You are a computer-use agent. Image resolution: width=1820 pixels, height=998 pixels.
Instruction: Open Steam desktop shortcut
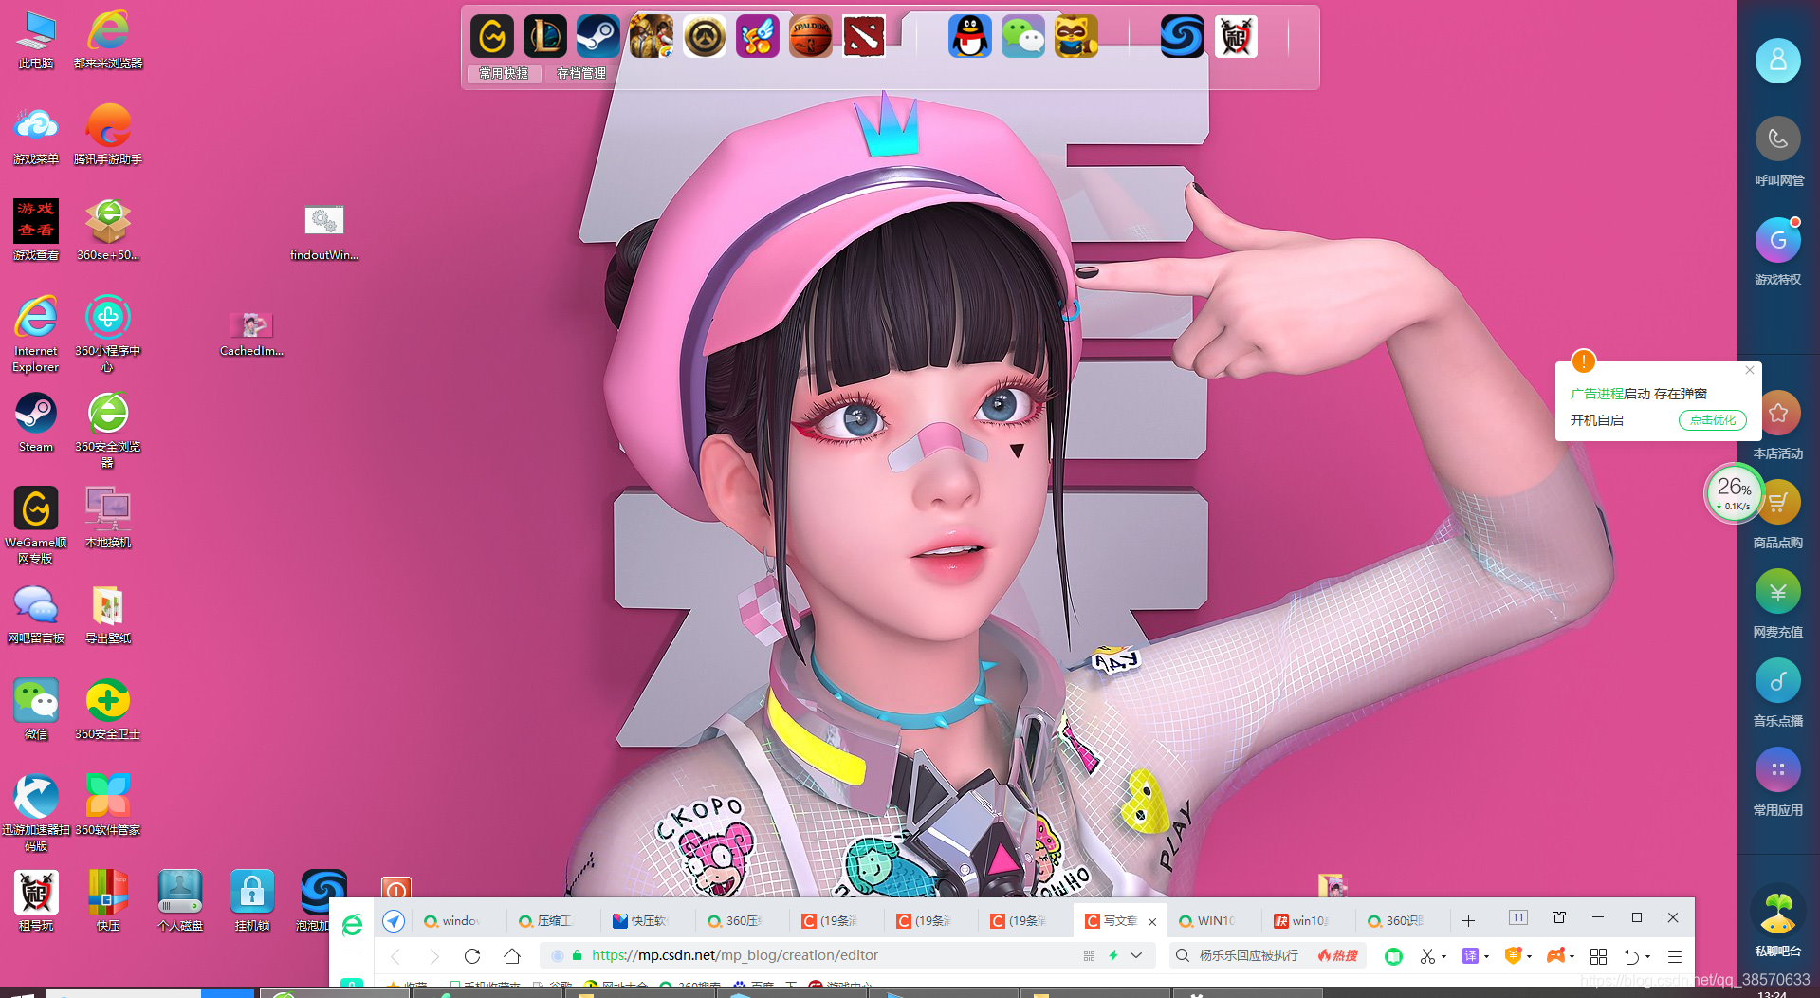[x=36, y=422]
